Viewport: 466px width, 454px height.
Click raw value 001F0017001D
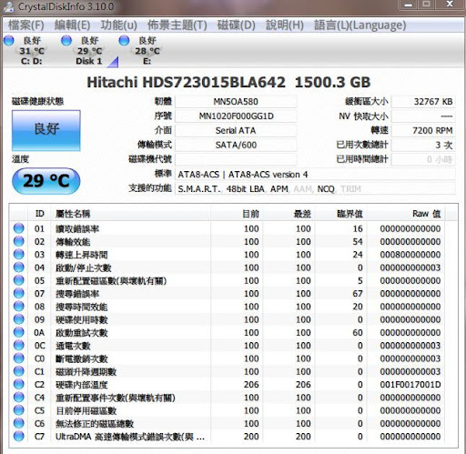point(410,385)
